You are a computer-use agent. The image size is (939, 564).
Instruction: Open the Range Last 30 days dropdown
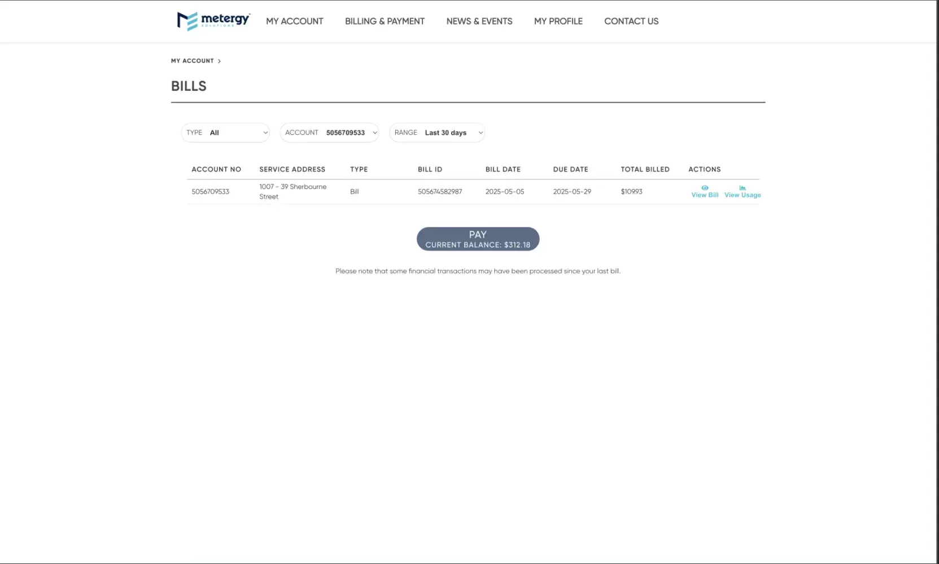[x=438, y=133]
